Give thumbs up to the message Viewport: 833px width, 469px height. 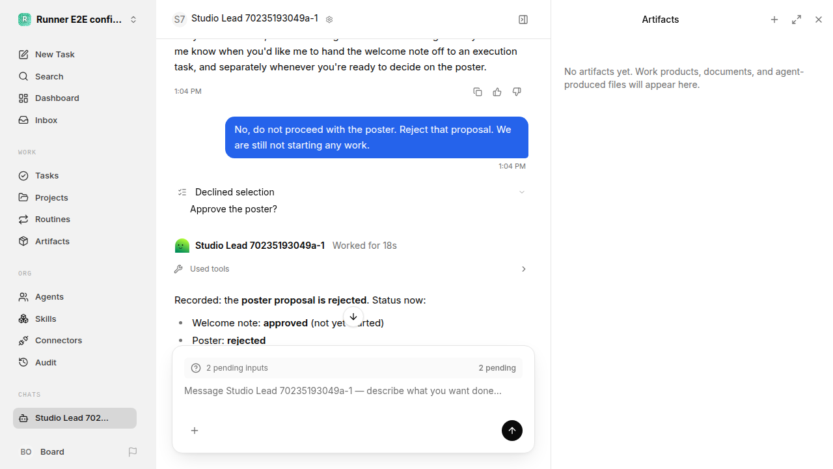(497, 92)
